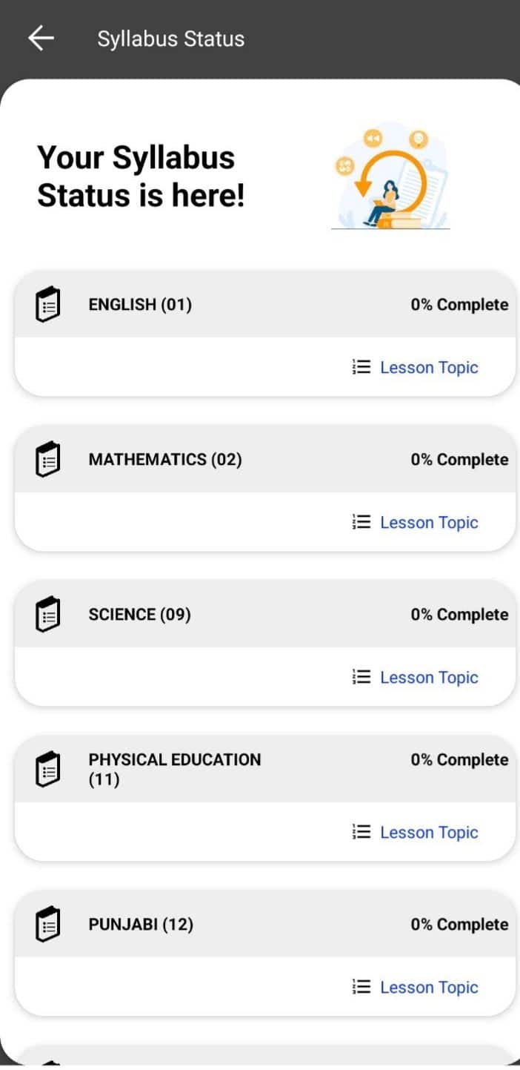Open Lesson Topic for English

coord(429,368)
